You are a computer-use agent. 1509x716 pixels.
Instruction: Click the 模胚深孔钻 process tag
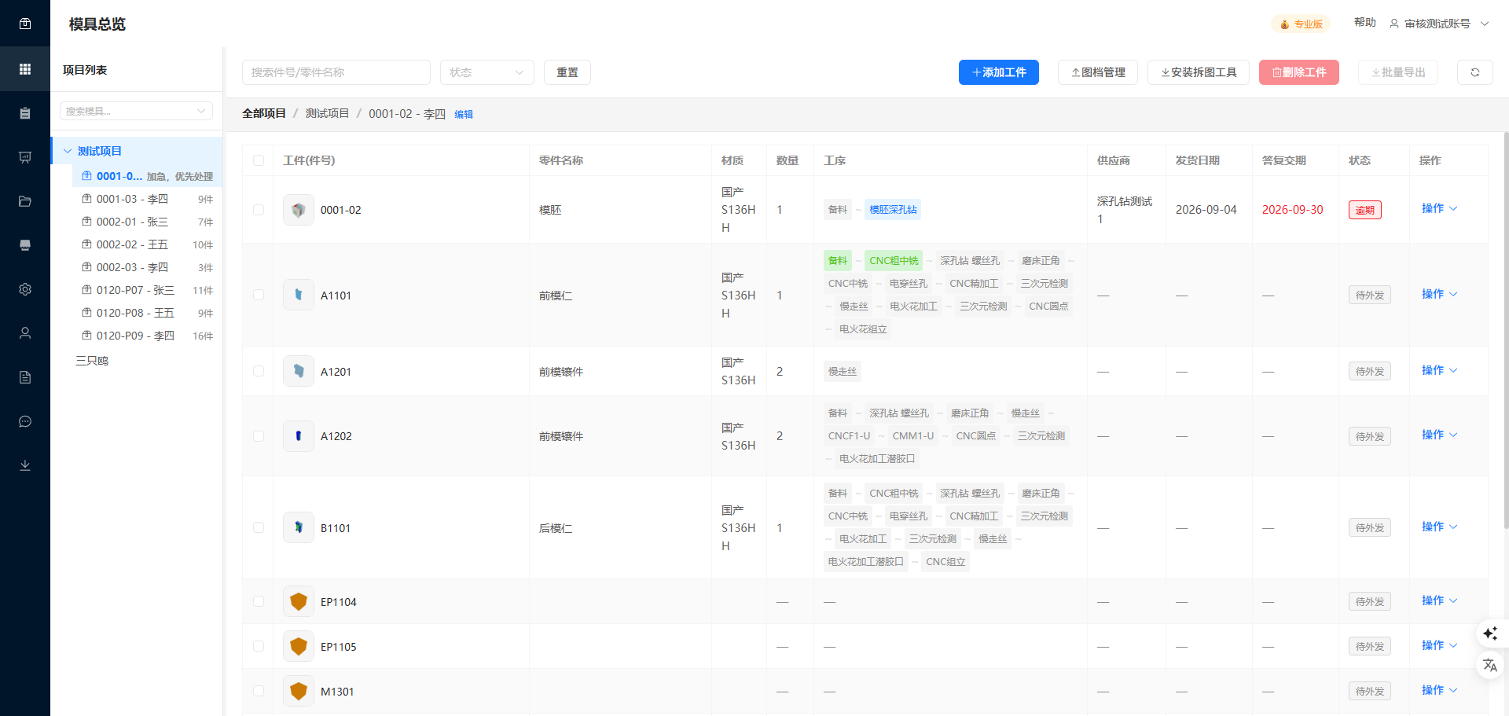[893, 210]
